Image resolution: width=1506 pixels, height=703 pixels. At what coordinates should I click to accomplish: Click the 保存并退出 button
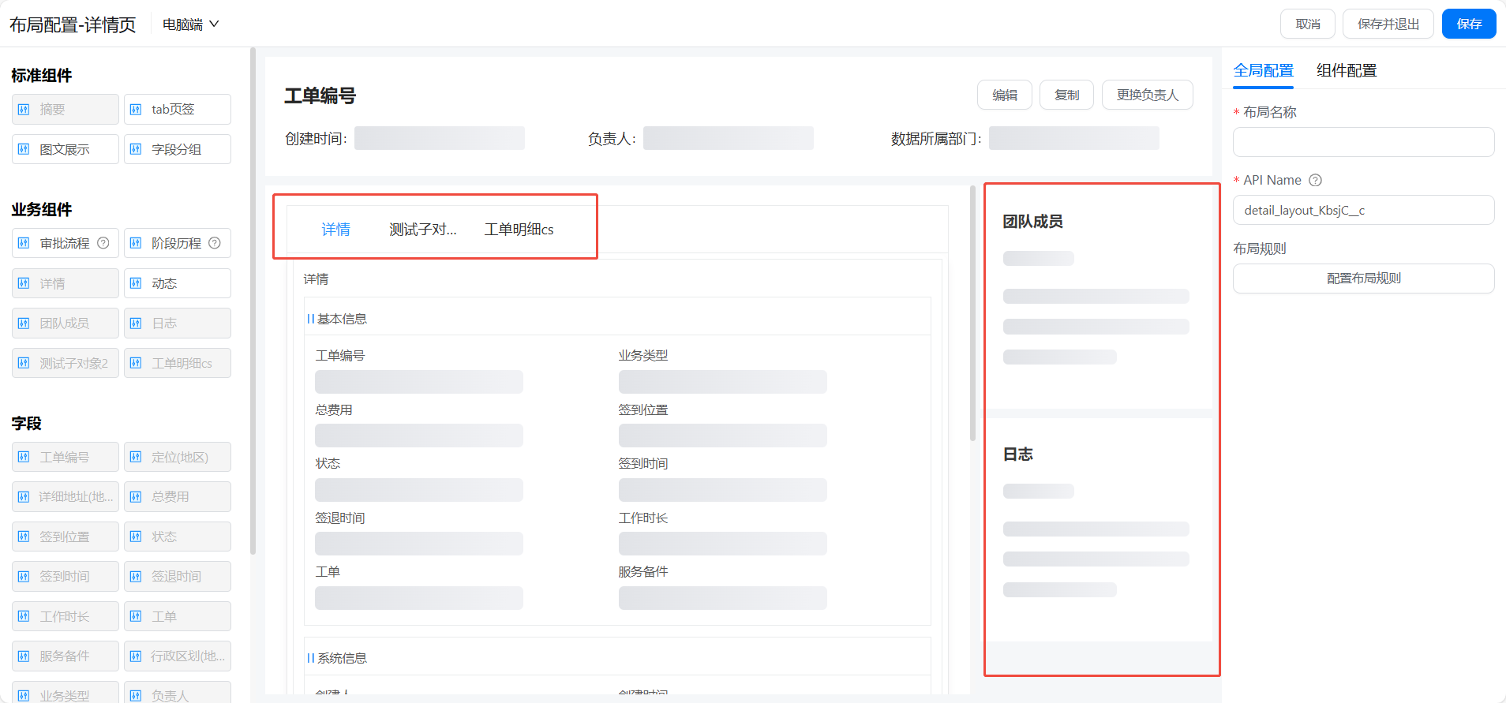(1388, 24)
